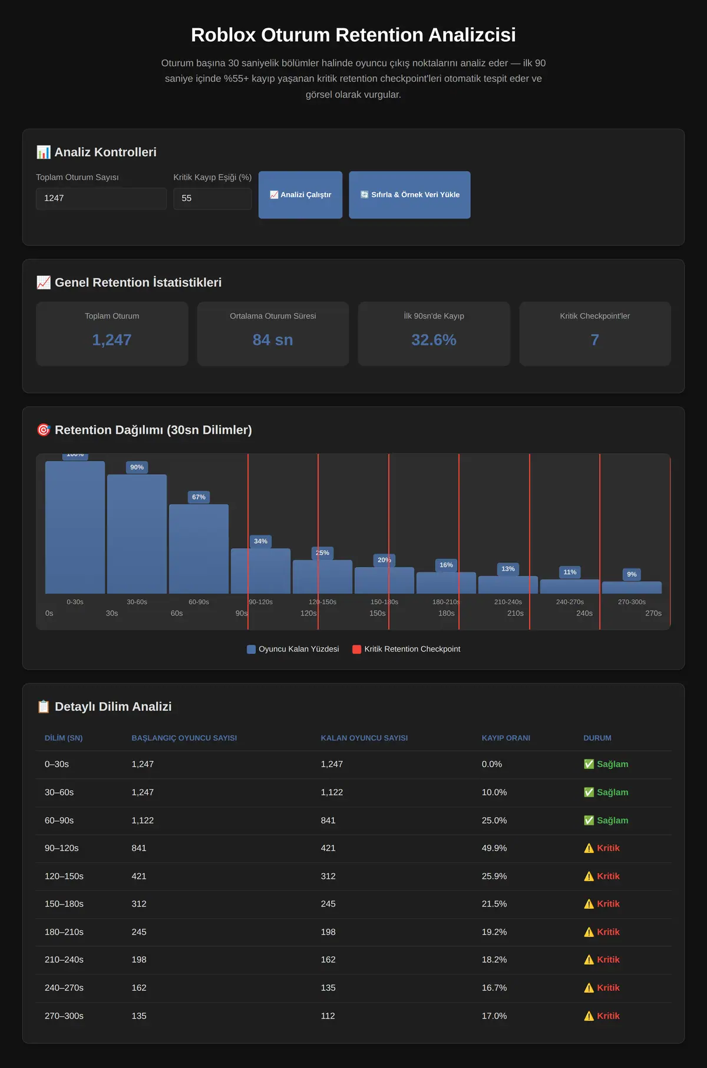Click the DİLİM (SN) column header
This screenshot has width=707, height=1068.
tap(64, 738)
